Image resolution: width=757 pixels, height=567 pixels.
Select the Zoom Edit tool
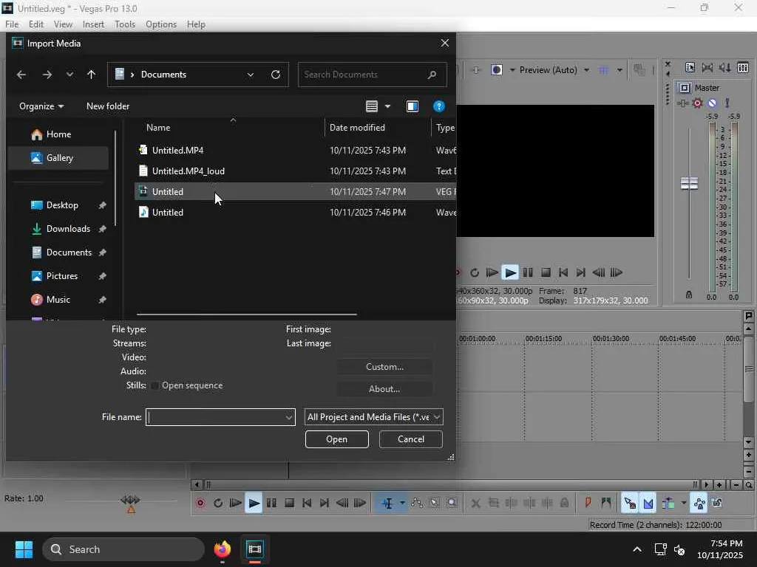click(x=452, y=504)
